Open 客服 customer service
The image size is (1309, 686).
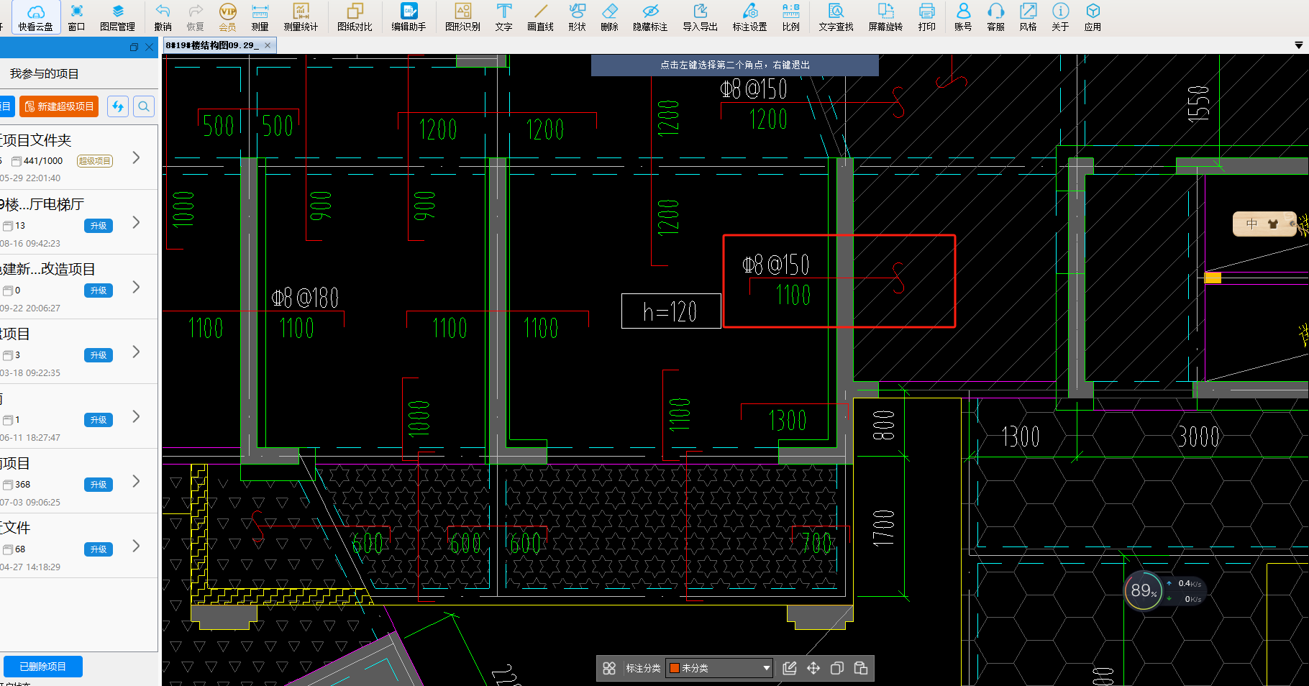(x=995, y=17)
